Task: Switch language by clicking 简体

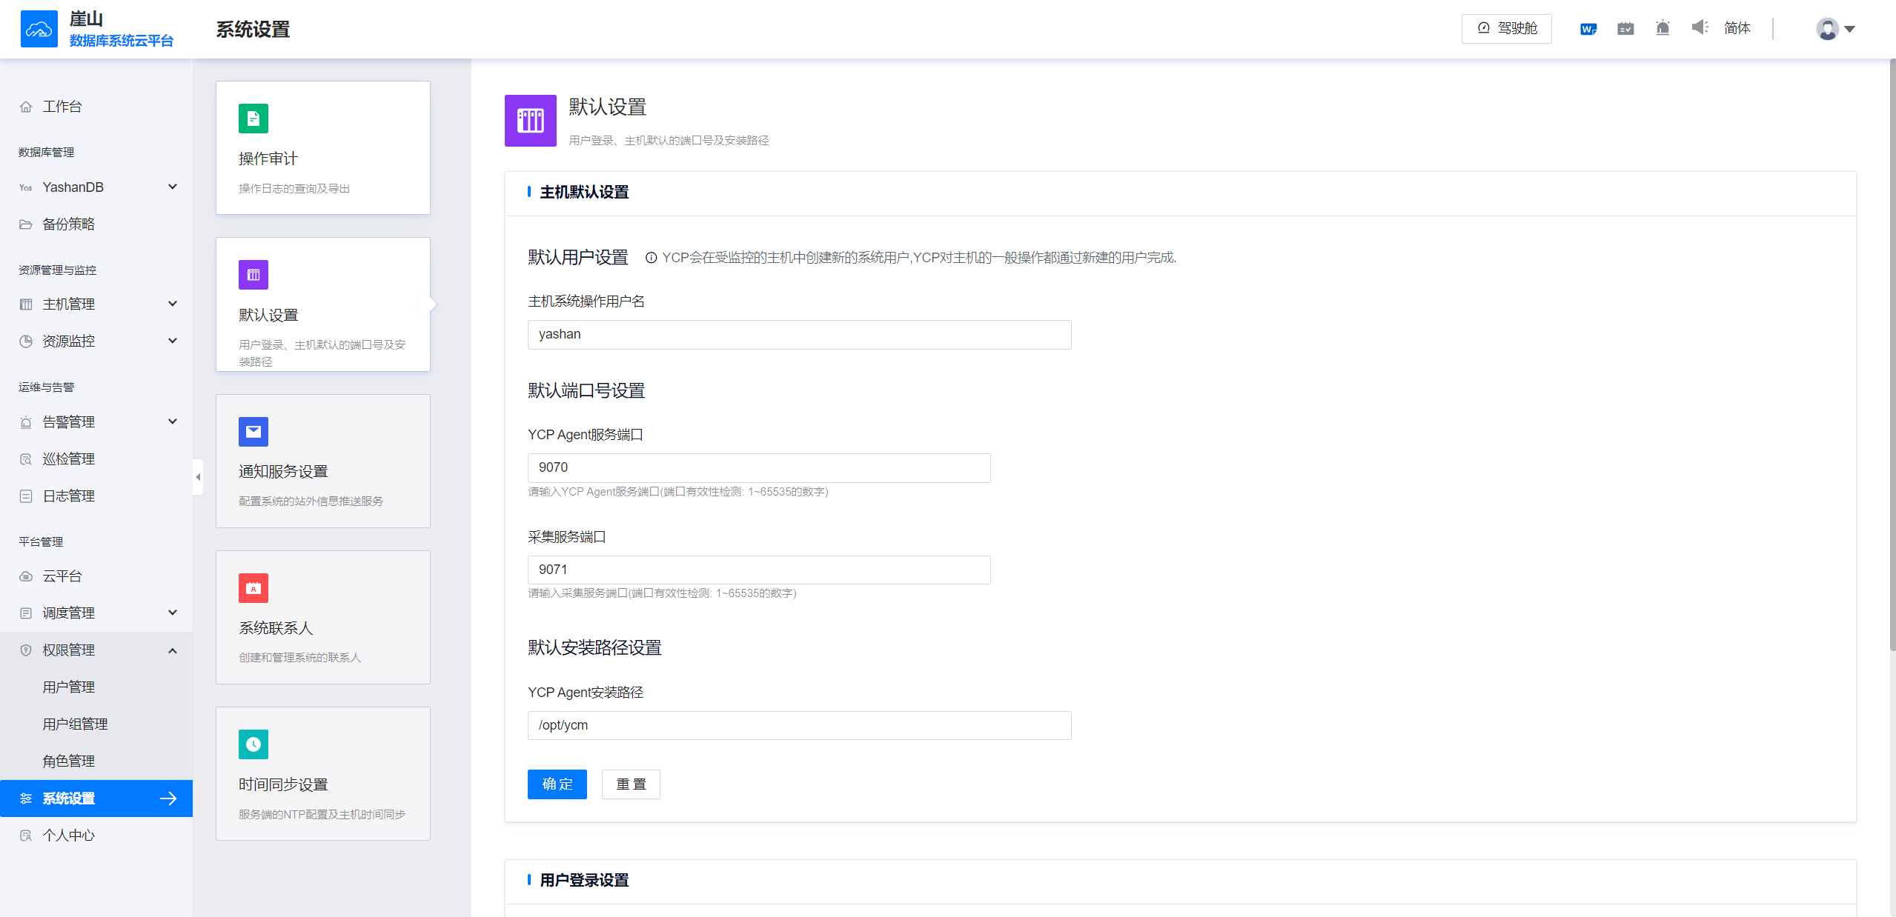Action: click(1737, 27)
